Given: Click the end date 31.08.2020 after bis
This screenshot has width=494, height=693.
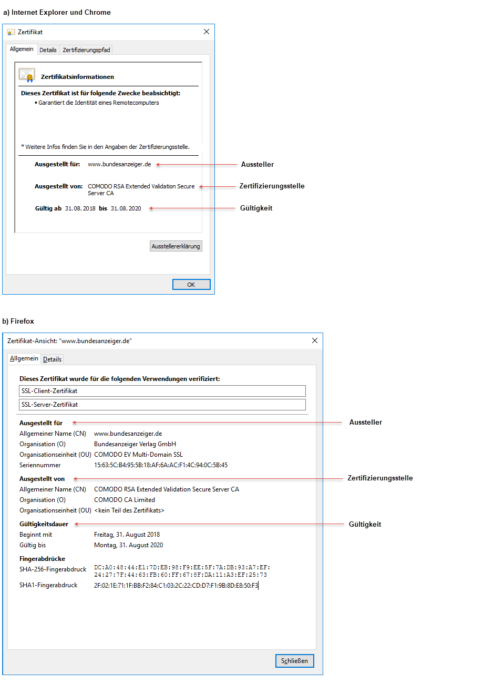Looking at the screenshot, I should [x=126, y=208].
